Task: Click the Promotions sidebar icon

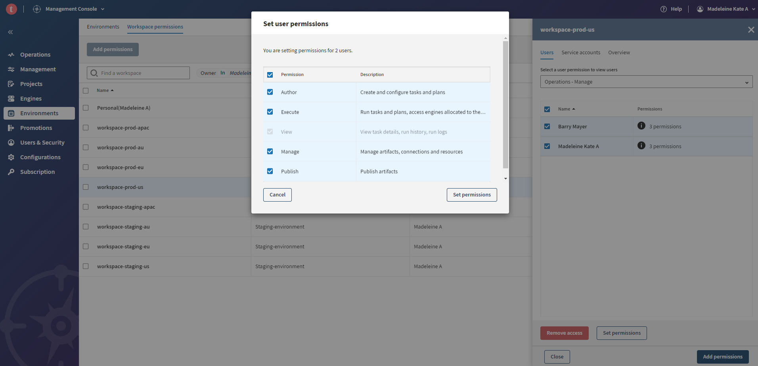Action: pos(11,128)
